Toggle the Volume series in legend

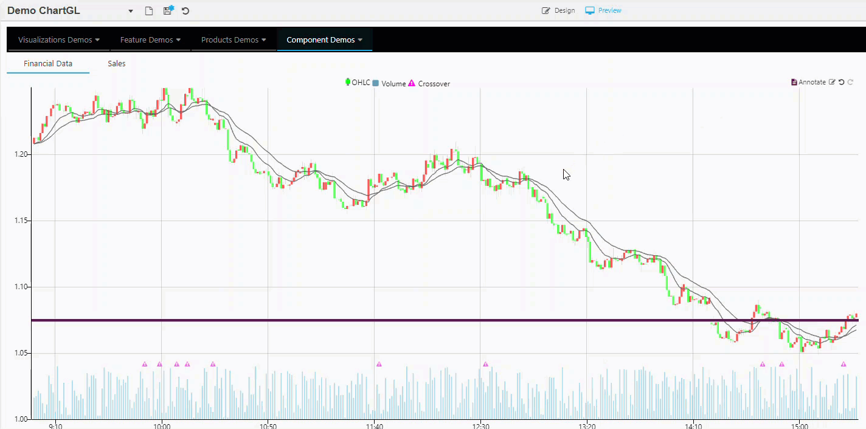(x=389, y=83)
